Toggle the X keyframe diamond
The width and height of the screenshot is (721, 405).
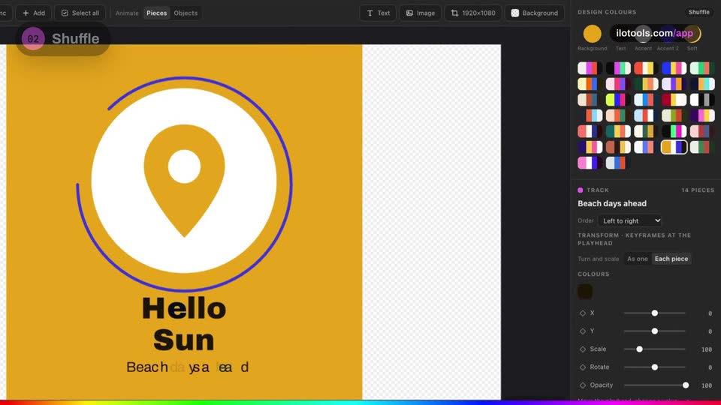[x=583, y=313]
